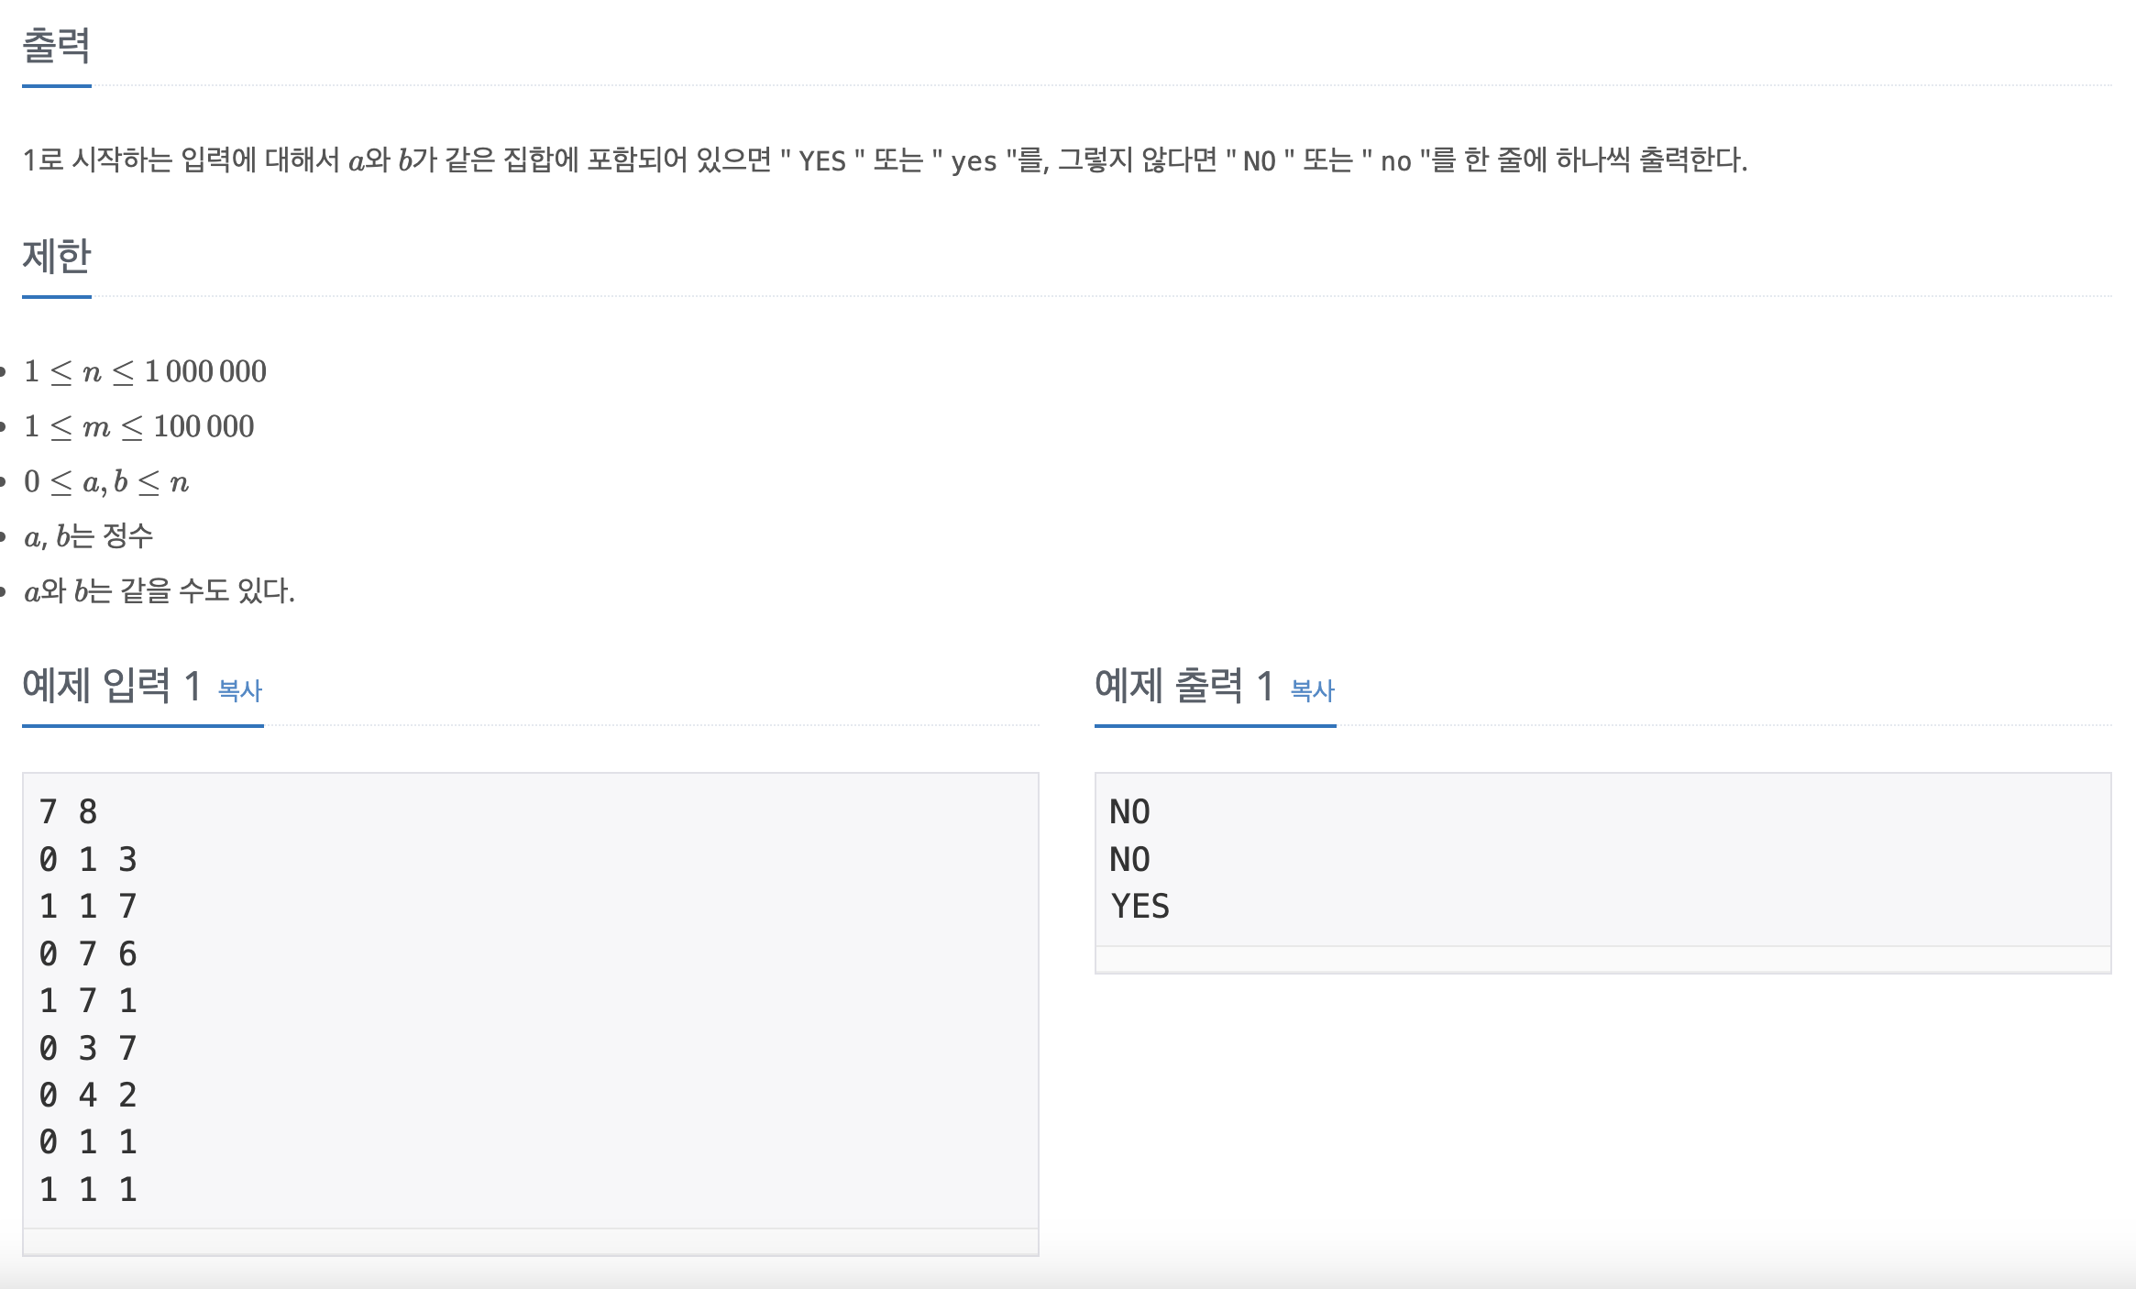Click the bullet 'a, b는 정수'

[88, 536]
